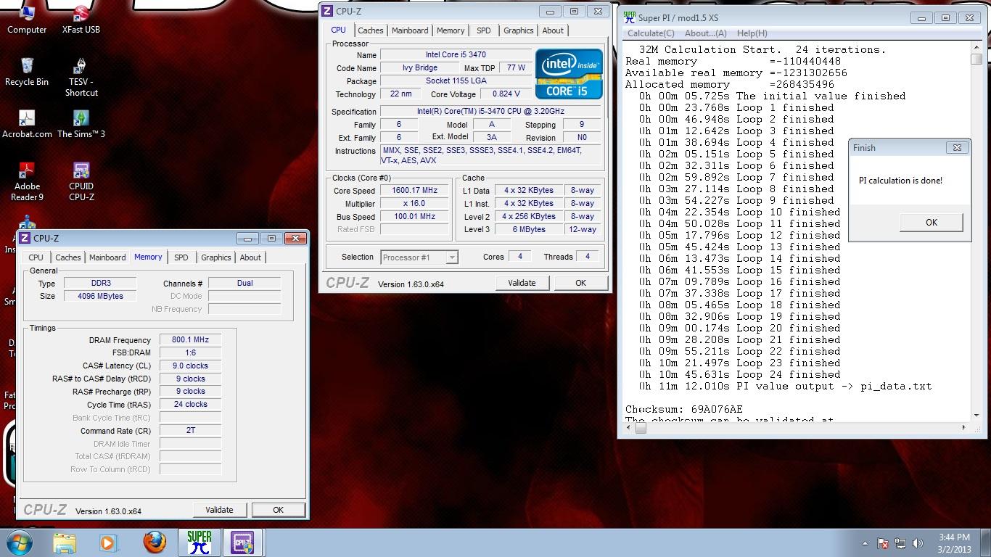The image size is (991, 557).
Task: Click CPU-Z Memory window title icon
Action: pos(25,238)
